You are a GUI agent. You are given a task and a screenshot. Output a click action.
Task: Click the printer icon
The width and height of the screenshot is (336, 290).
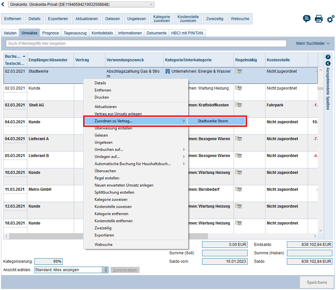[x=319, y=19]
